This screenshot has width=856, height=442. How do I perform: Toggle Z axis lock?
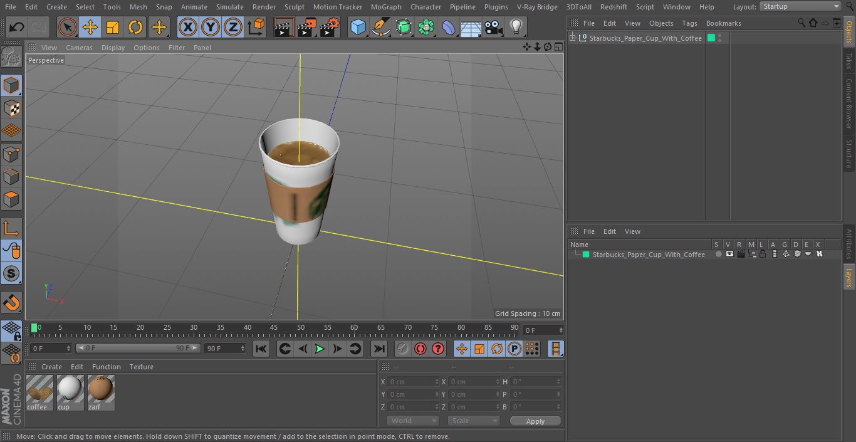point(233,27)
